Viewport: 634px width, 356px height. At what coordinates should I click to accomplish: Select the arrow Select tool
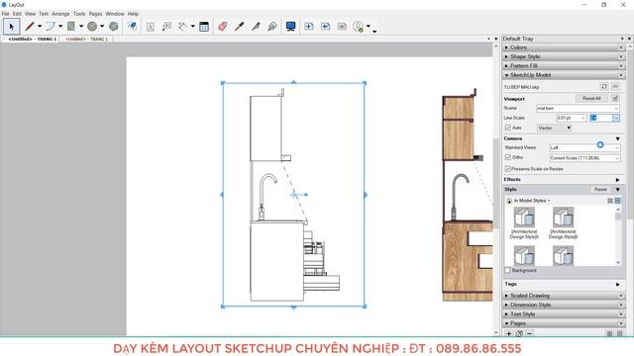[x=11, y=27]
